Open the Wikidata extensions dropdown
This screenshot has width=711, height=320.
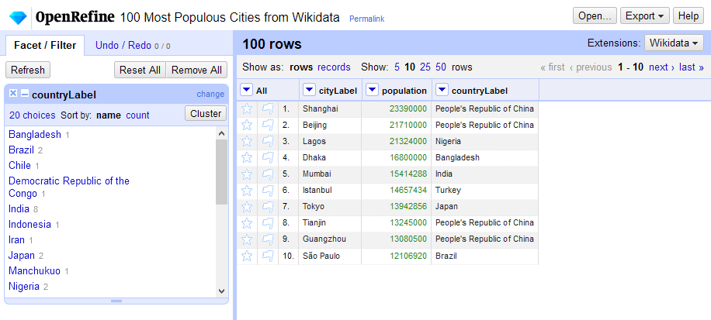[x=674, y=43]
